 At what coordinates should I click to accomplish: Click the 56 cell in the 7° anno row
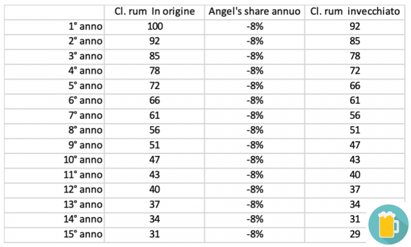(x=355, y=115)
